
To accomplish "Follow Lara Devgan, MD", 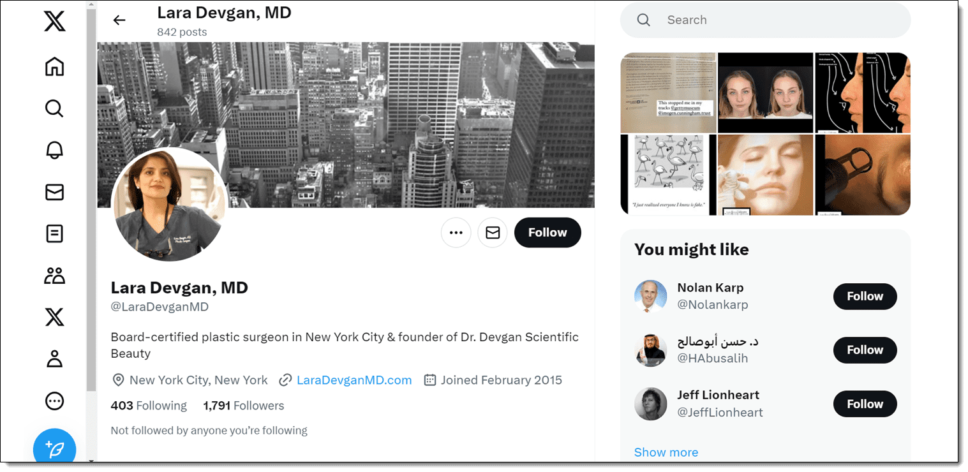I will click(547, 232).
